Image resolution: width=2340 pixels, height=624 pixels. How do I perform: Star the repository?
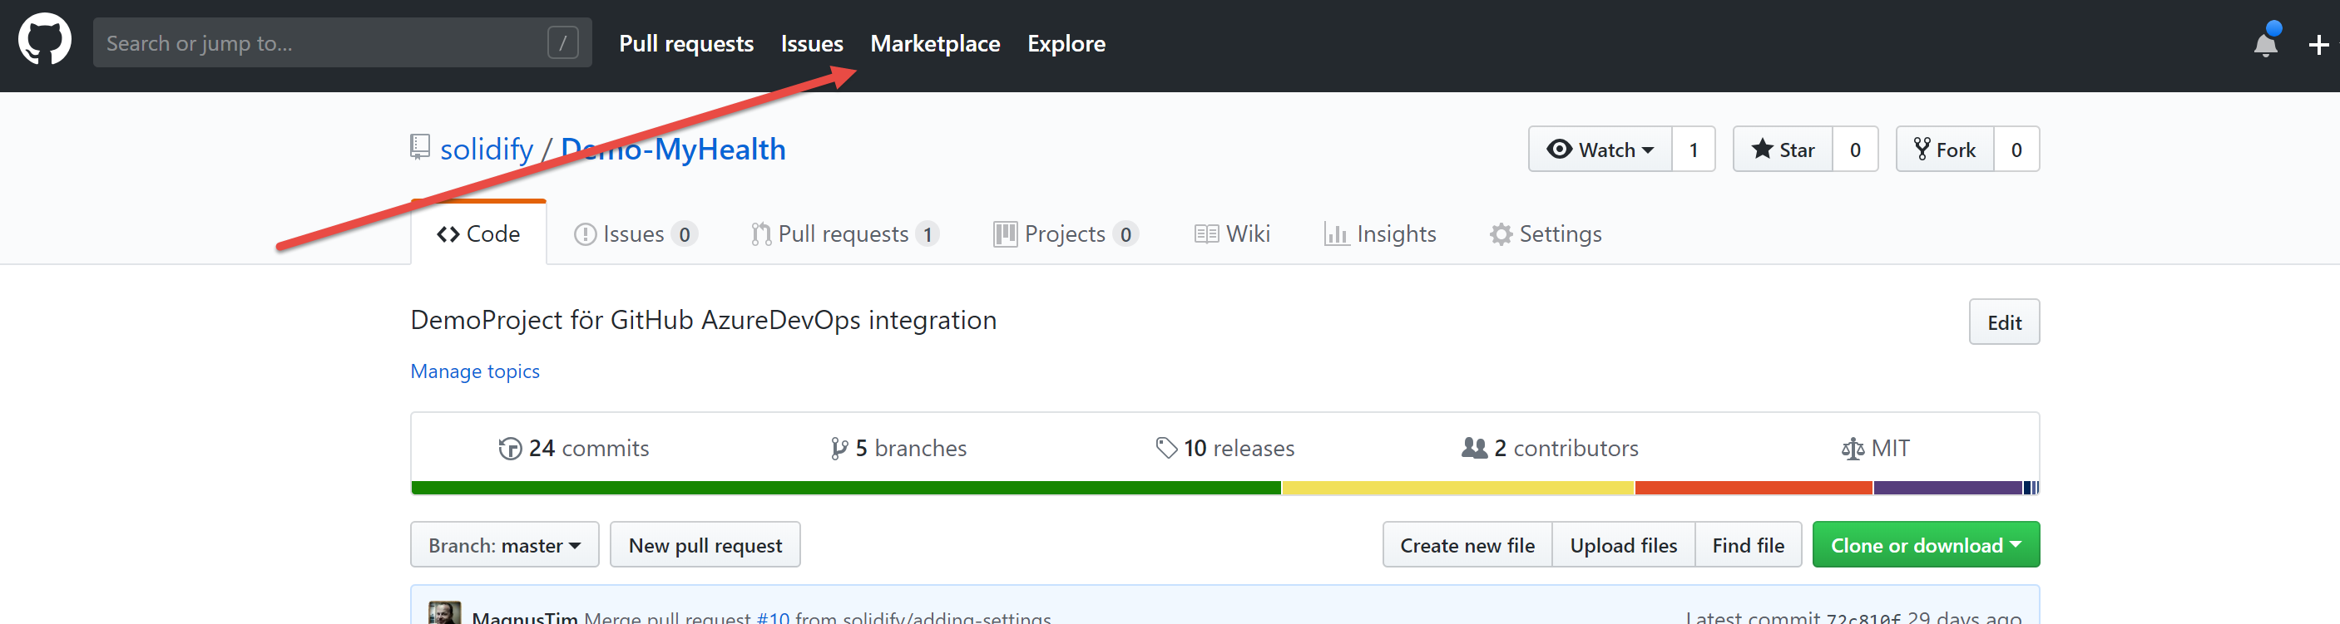(1783, 149)
